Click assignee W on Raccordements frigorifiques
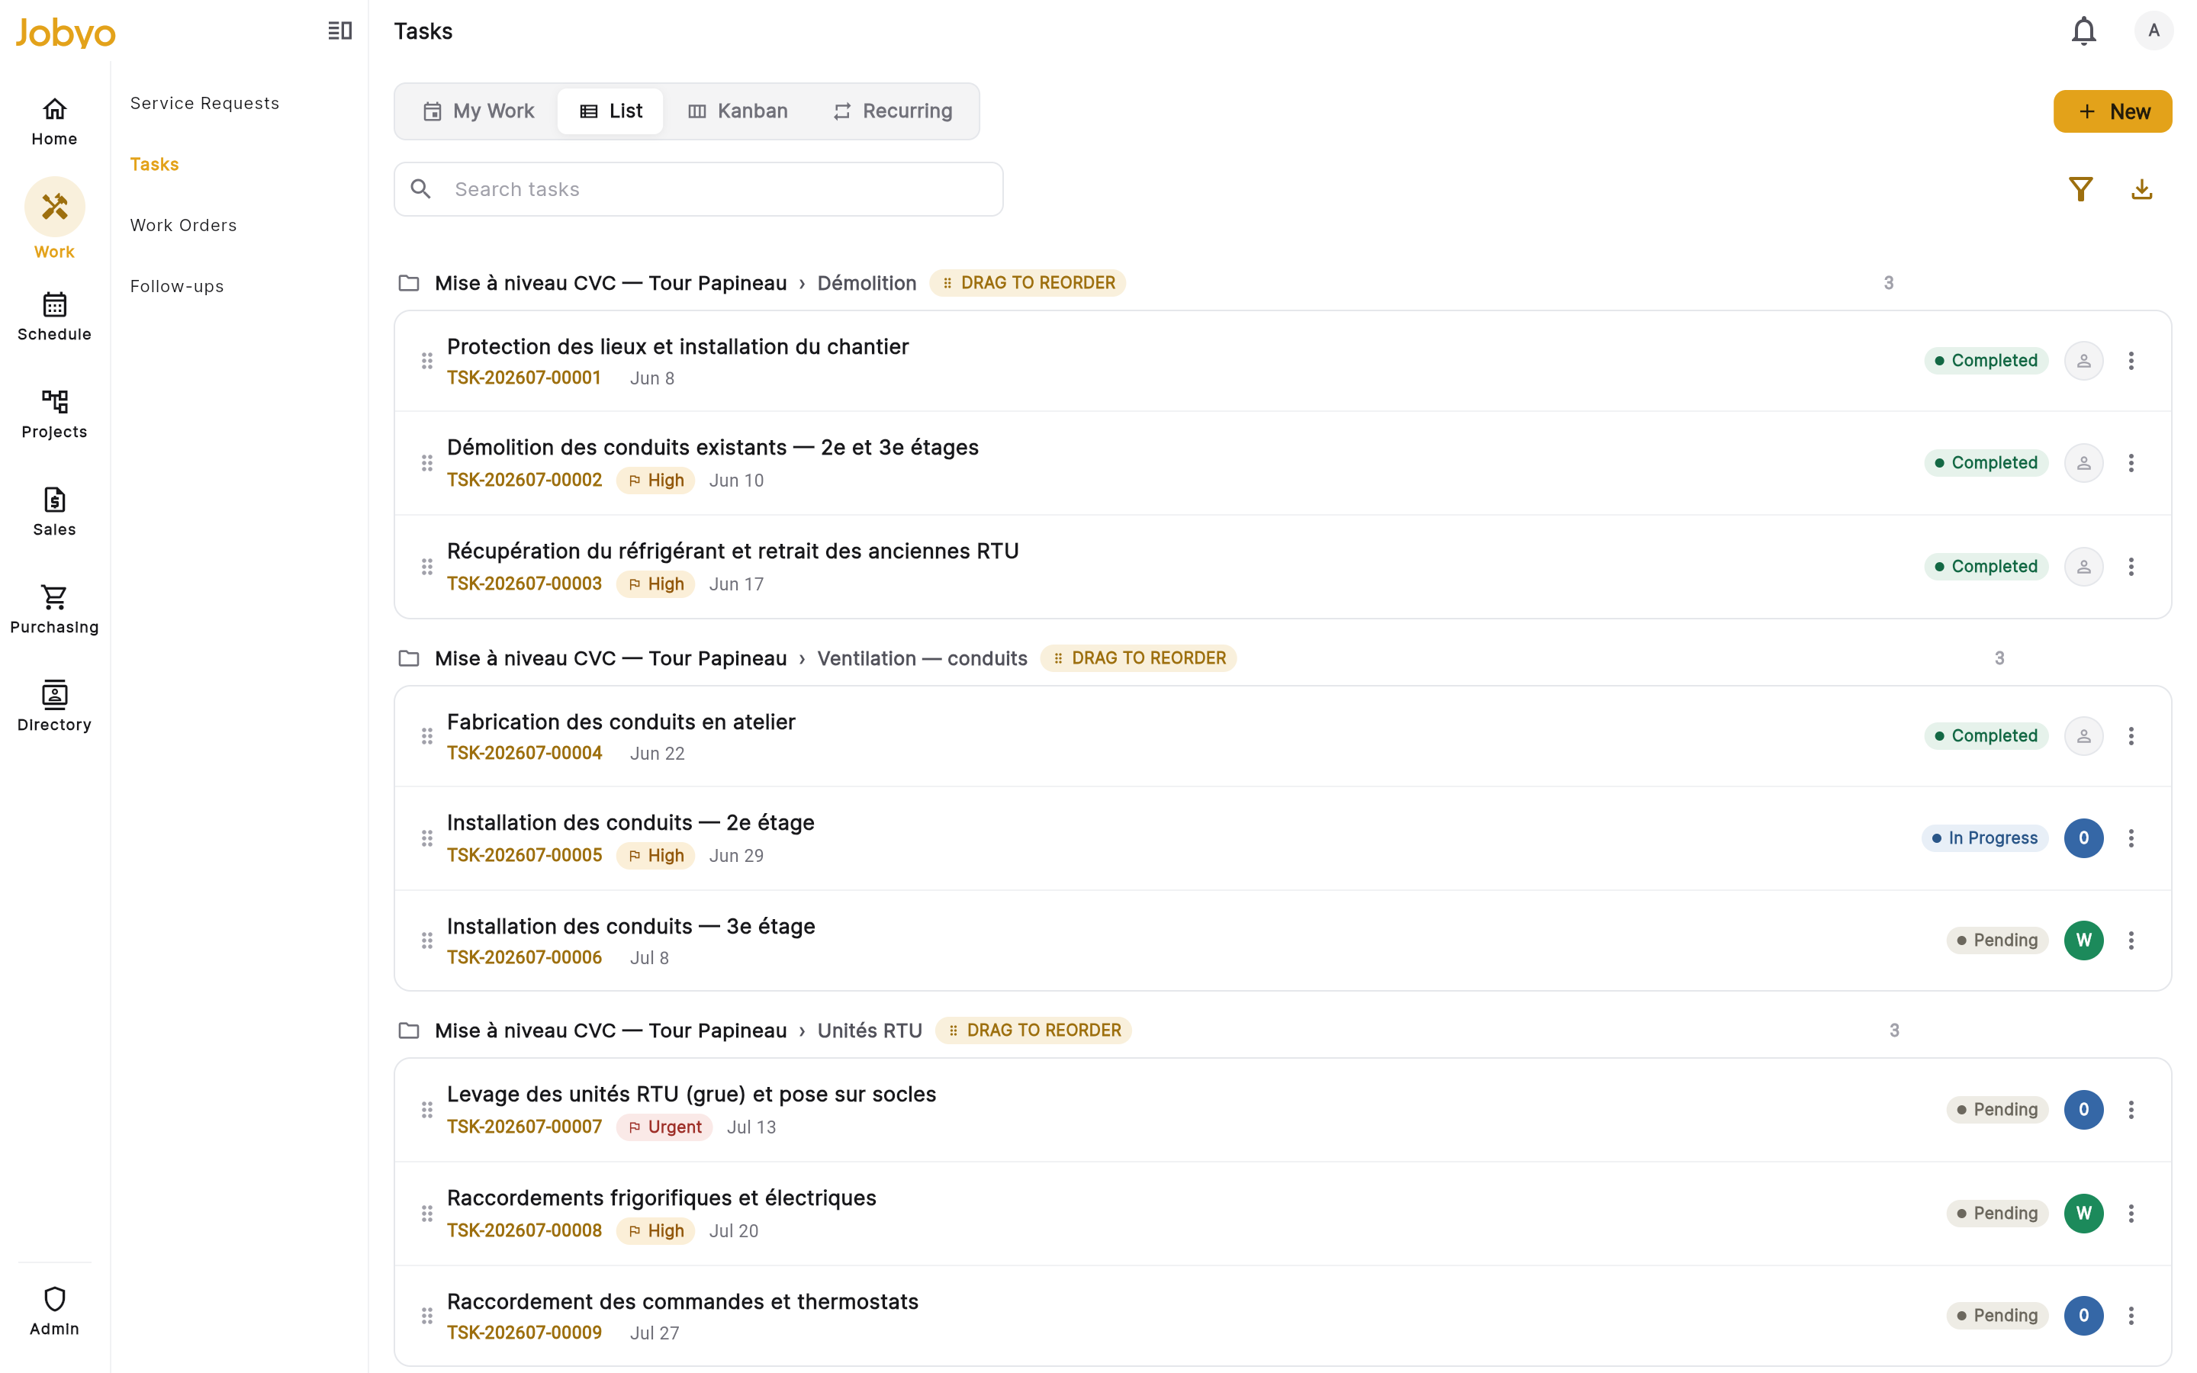This screenshot has height=1373, width=2197. (2083, 1213)
